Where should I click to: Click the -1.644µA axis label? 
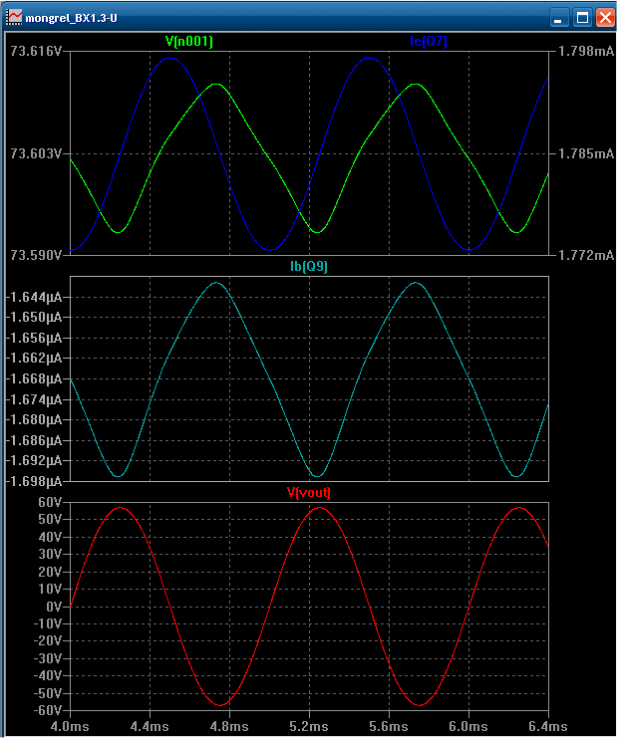coord(34,298)
